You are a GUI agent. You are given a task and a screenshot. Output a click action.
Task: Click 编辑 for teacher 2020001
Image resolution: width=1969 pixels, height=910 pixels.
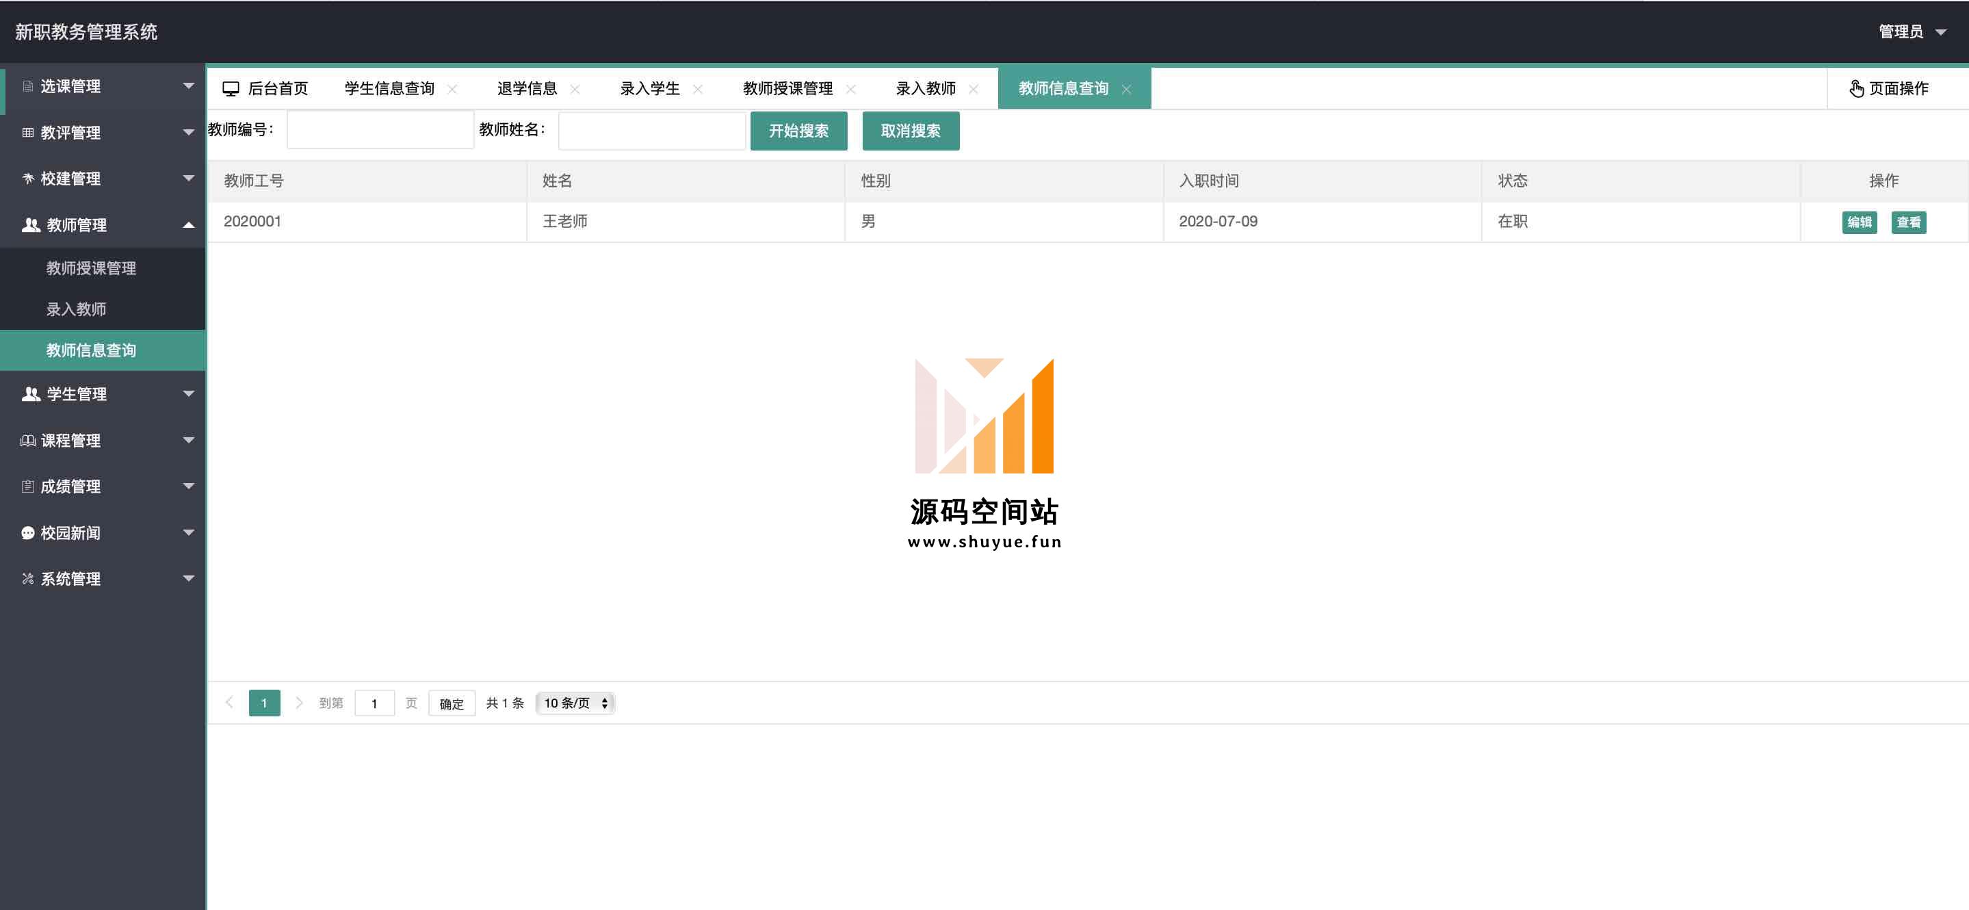[1860, 222]
